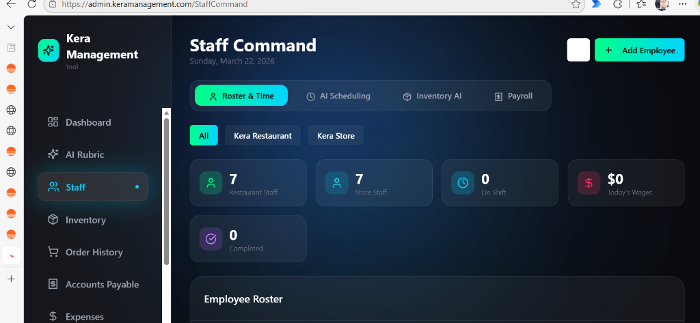The image size is (700, 323).
Task: Click the Dashboard grid icon
Action: [x=53, y=122]
